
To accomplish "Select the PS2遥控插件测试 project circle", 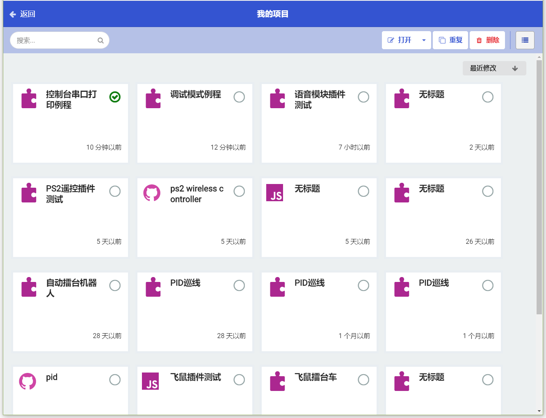I will pyautogui.click(x=115, y=191).
